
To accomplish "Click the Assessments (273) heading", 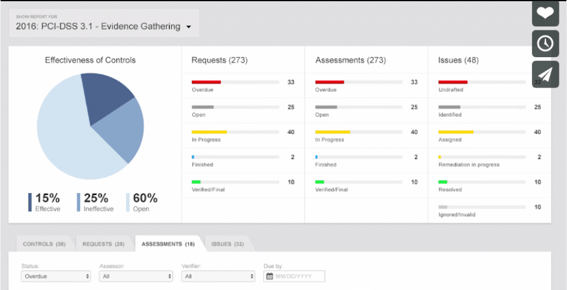I will point(351,60).
